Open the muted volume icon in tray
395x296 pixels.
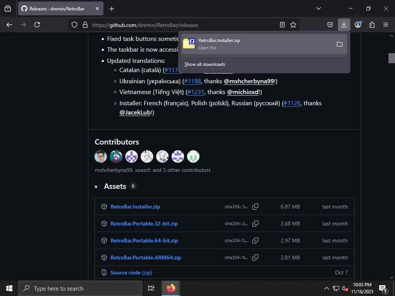point(344,288)
